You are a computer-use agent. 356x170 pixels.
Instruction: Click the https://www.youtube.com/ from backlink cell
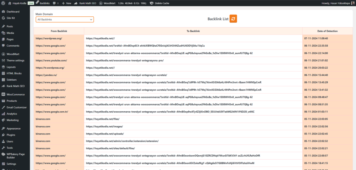(59, 60)
